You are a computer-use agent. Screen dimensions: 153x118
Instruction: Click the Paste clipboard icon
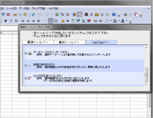(x=25, y=14)
